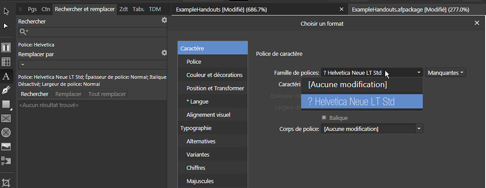Select Chiffres entry
Screen dimensions: 486x188
click(x=212, y=167)
